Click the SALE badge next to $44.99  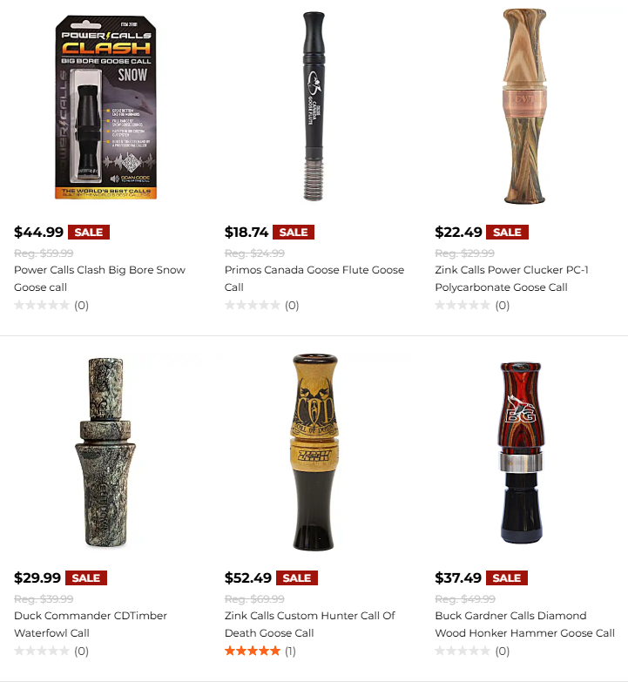tap(89, 233)
